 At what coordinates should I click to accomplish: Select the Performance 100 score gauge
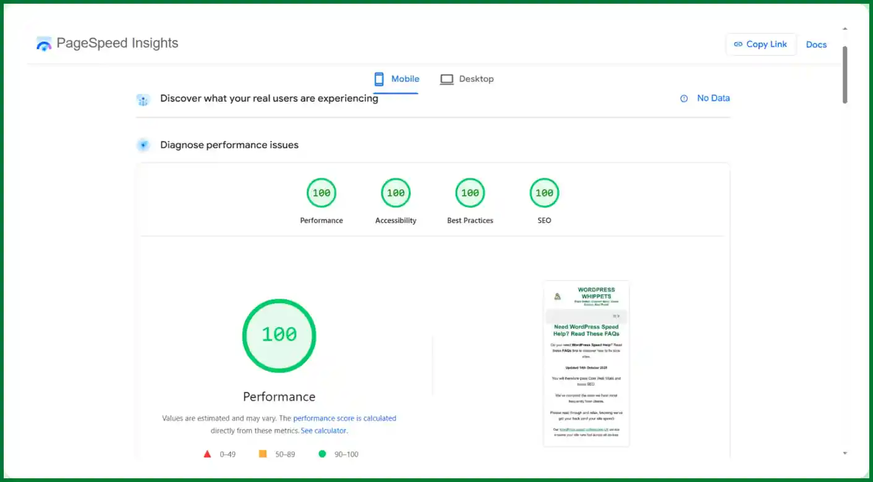(322, 193)
